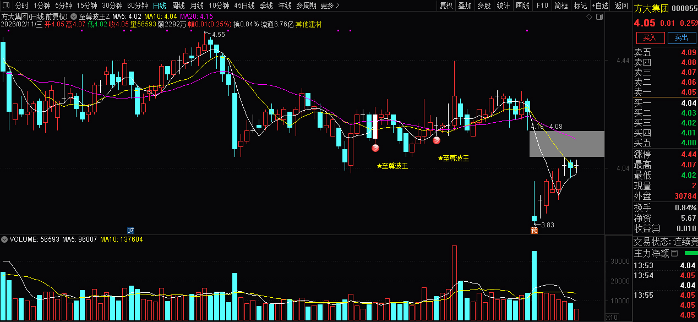Select the 日线 daily period tab
The image size is (698, 322).
[x=159, y=6]
